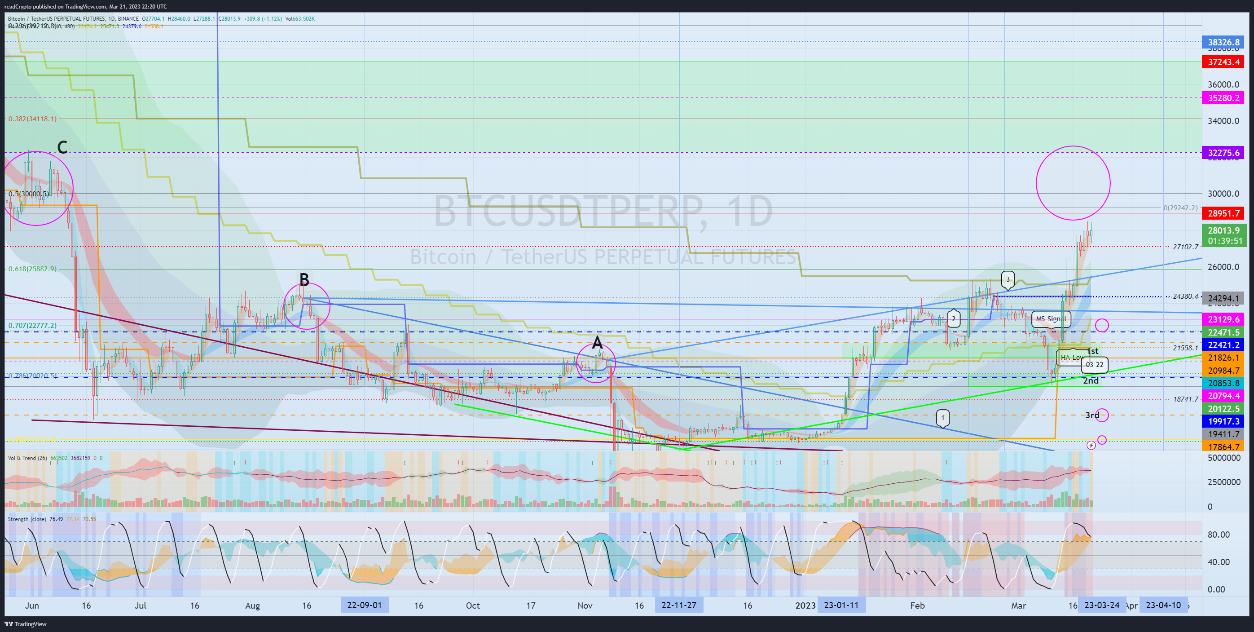Select the 20853.8 cyan price label

pyautogui.click(x=1223, y=383)
